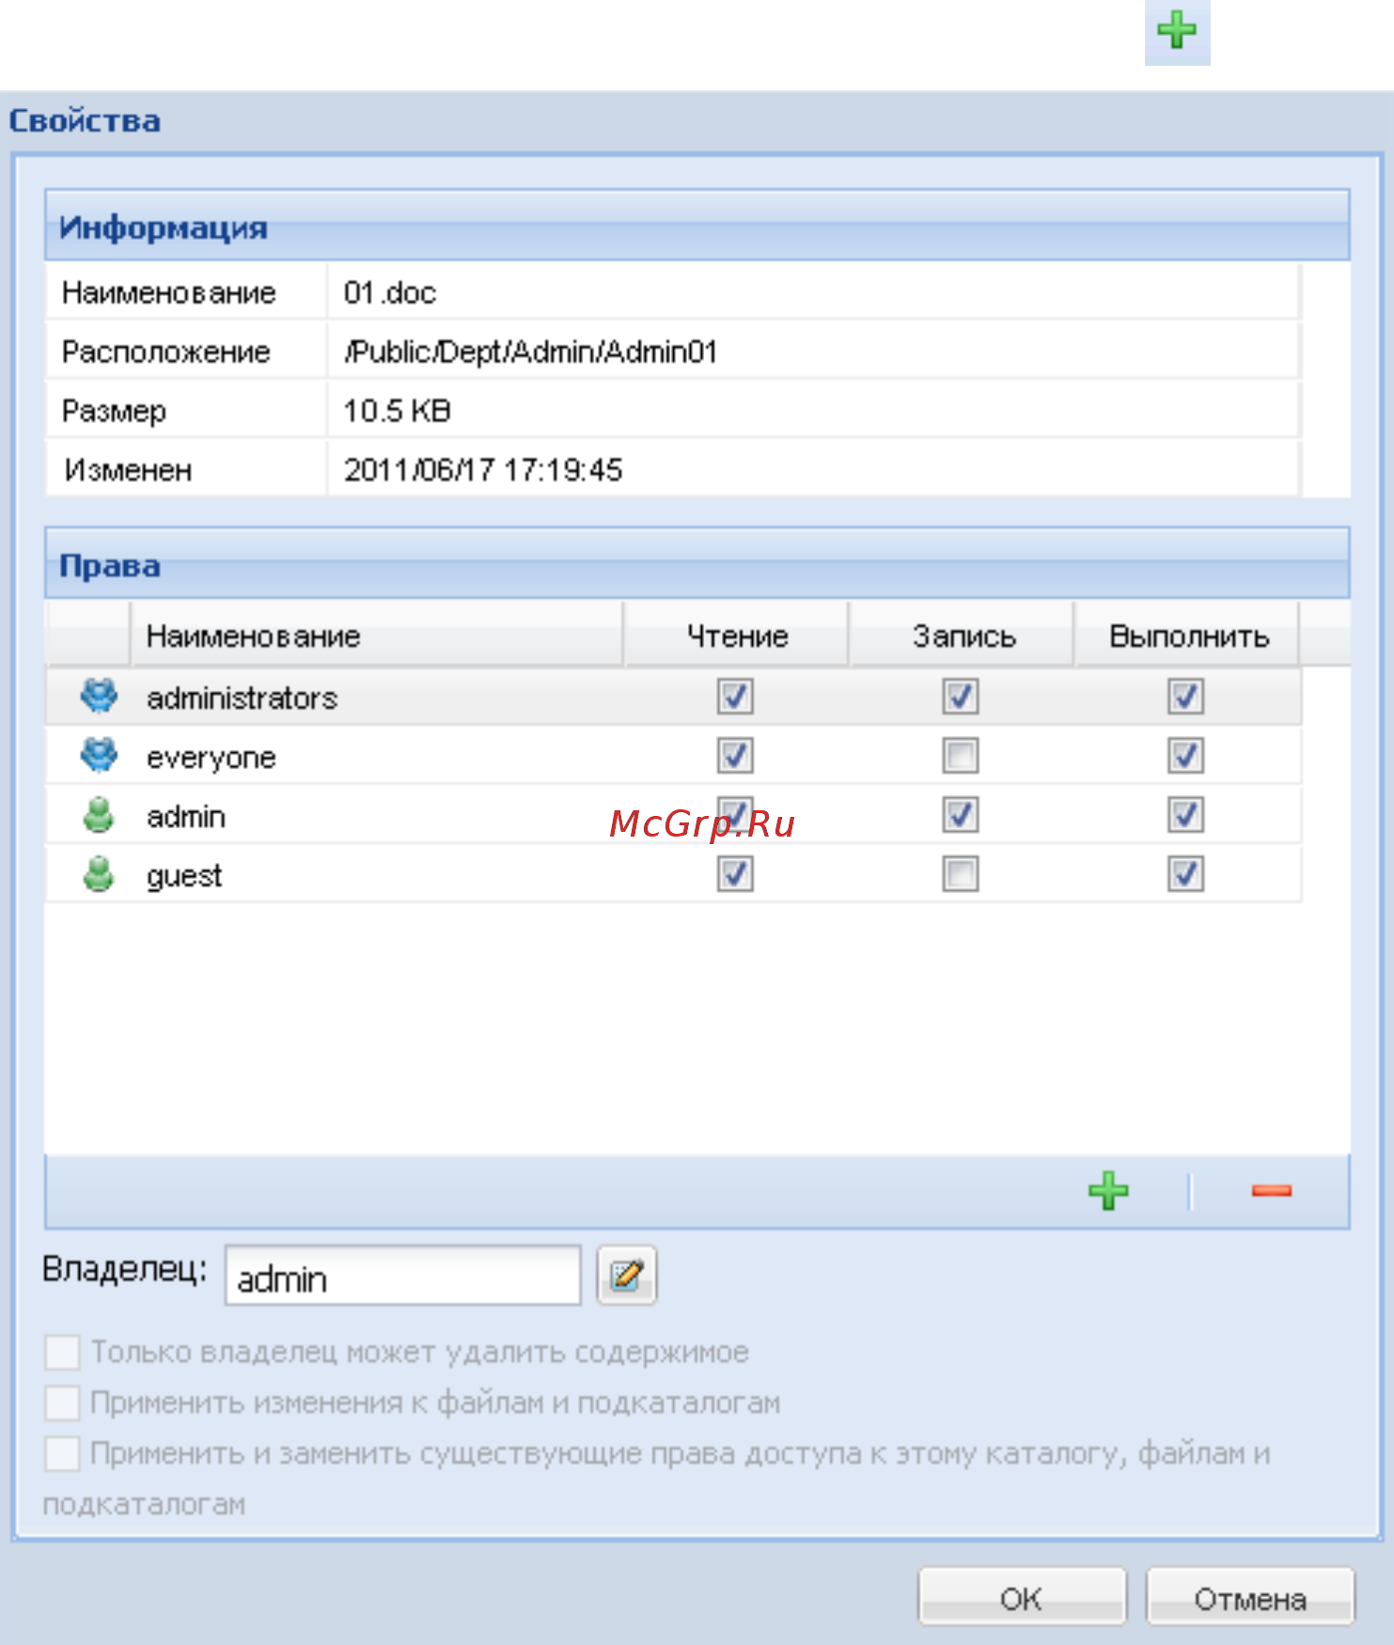Remove selected entry with red minus icon

point(1272,1191)
